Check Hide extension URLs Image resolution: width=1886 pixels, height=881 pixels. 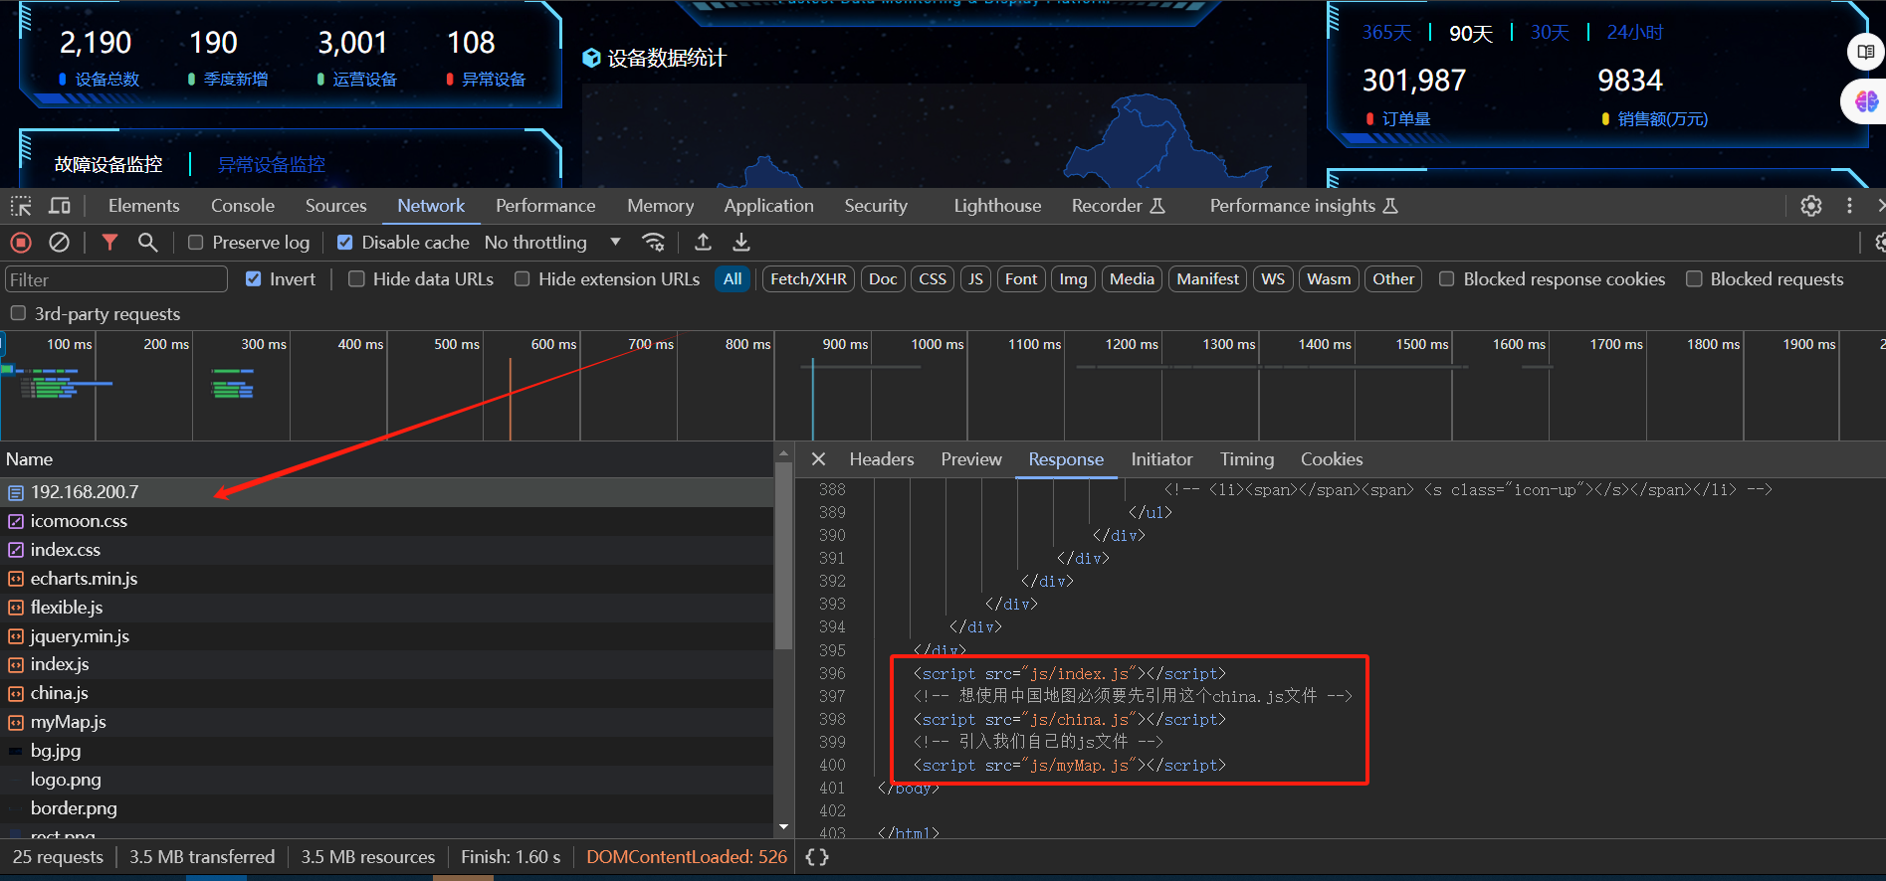[x=522, y=279]
